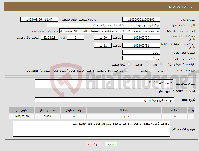Click price validity date 1403/03/31
Image resolution: width=199 pixels, height=151 pixels.
[141, 45]
